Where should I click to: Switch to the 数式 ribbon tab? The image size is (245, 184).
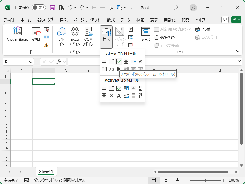[x=111, y=20]
